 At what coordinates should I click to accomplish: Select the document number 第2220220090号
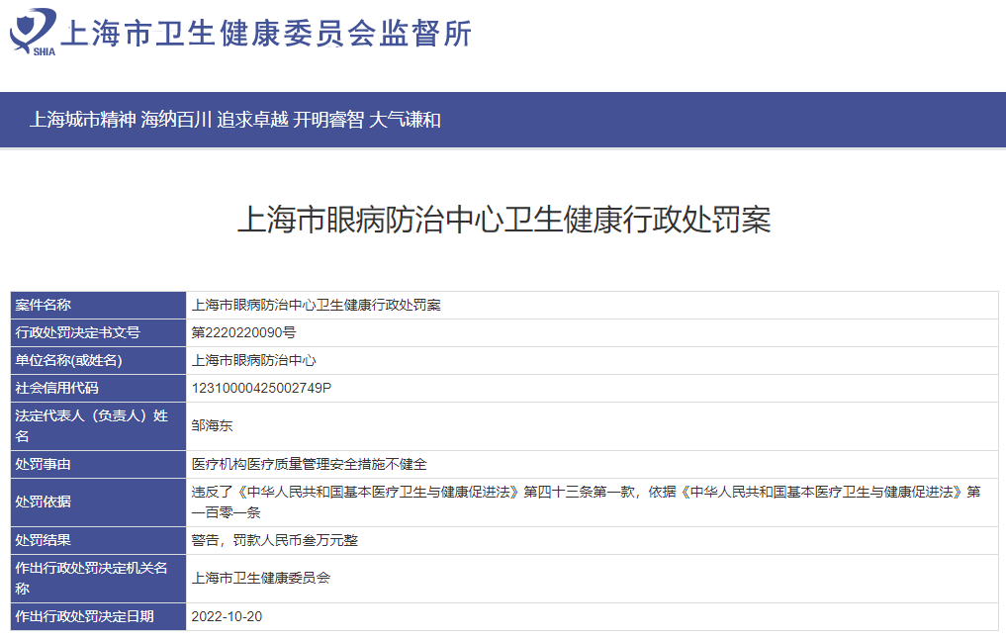click(243, 333)
